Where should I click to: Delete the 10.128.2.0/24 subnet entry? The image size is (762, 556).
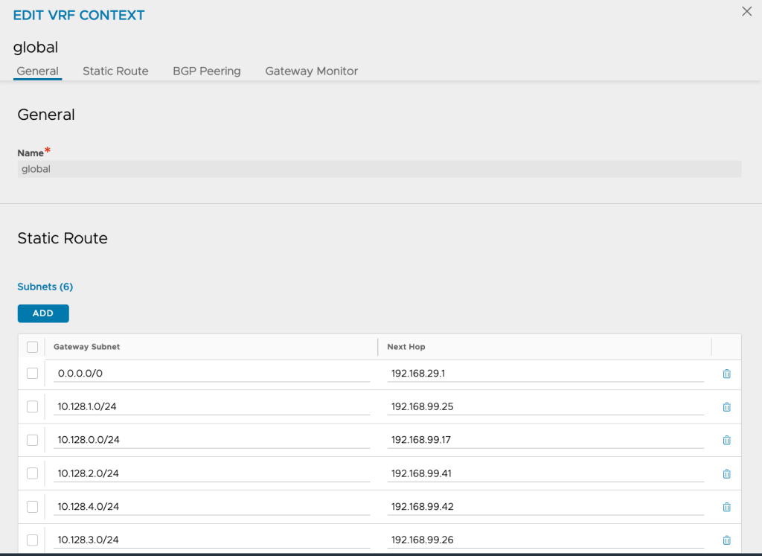pyautogui.click(x=726, y=473)
